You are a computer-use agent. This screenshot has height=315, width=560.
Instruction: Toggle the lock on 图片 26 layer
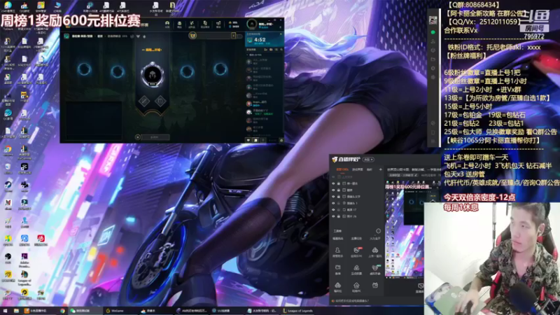(x=339, y=216)
